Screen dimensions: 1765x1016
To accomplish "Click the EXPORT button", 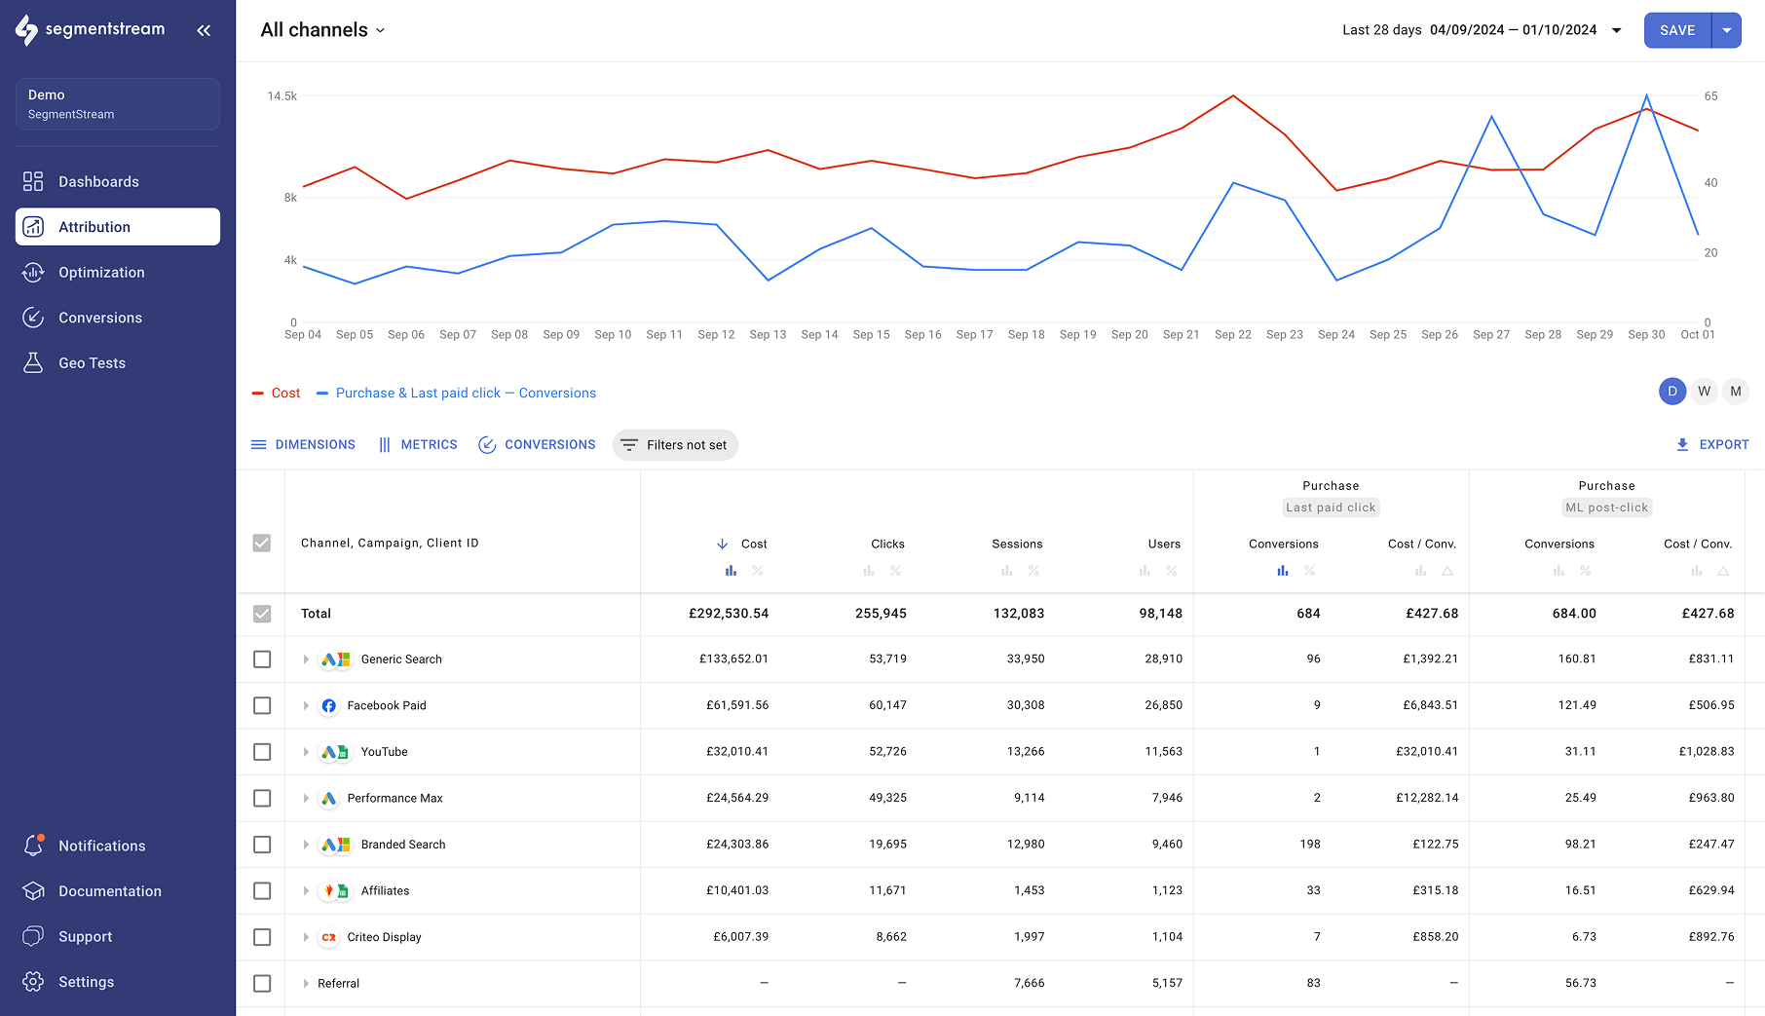I will click(x=1712, y=444).
